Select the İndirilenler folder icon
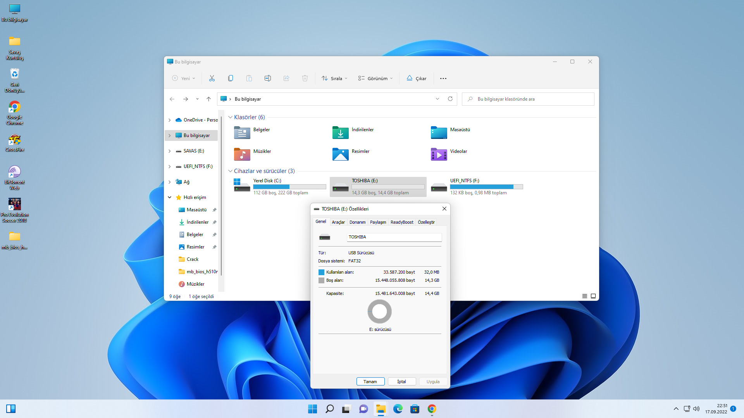This screenshot has width=744, height=418. (341, 132)
